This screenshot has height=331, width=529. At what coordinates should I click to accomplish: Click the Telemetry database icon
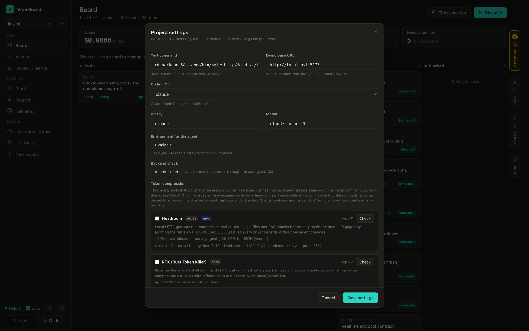[9, 111]
